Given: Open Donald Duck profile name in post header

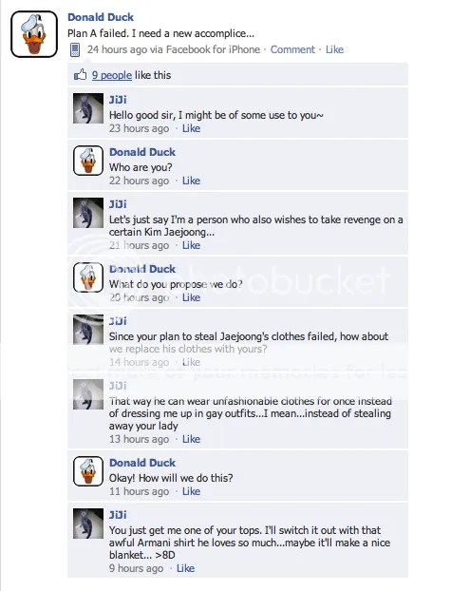Looking at the screenshot, I should 101,17.
